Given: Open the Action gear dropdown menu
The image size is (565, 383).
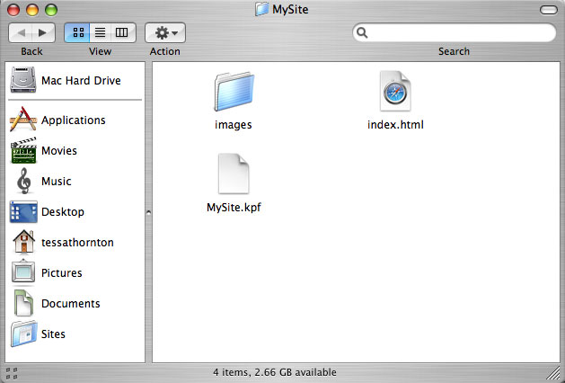Looking at the screenshot, I should [165, 33].
